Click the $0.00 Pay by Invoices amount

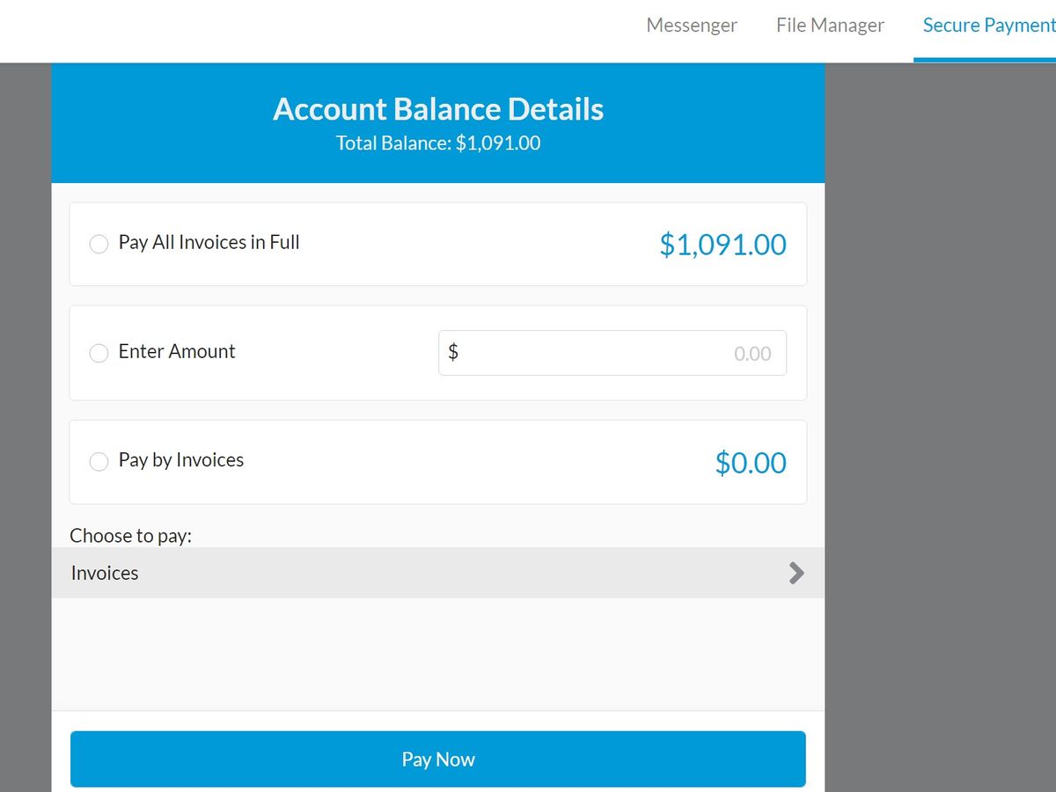coord(750,463)
